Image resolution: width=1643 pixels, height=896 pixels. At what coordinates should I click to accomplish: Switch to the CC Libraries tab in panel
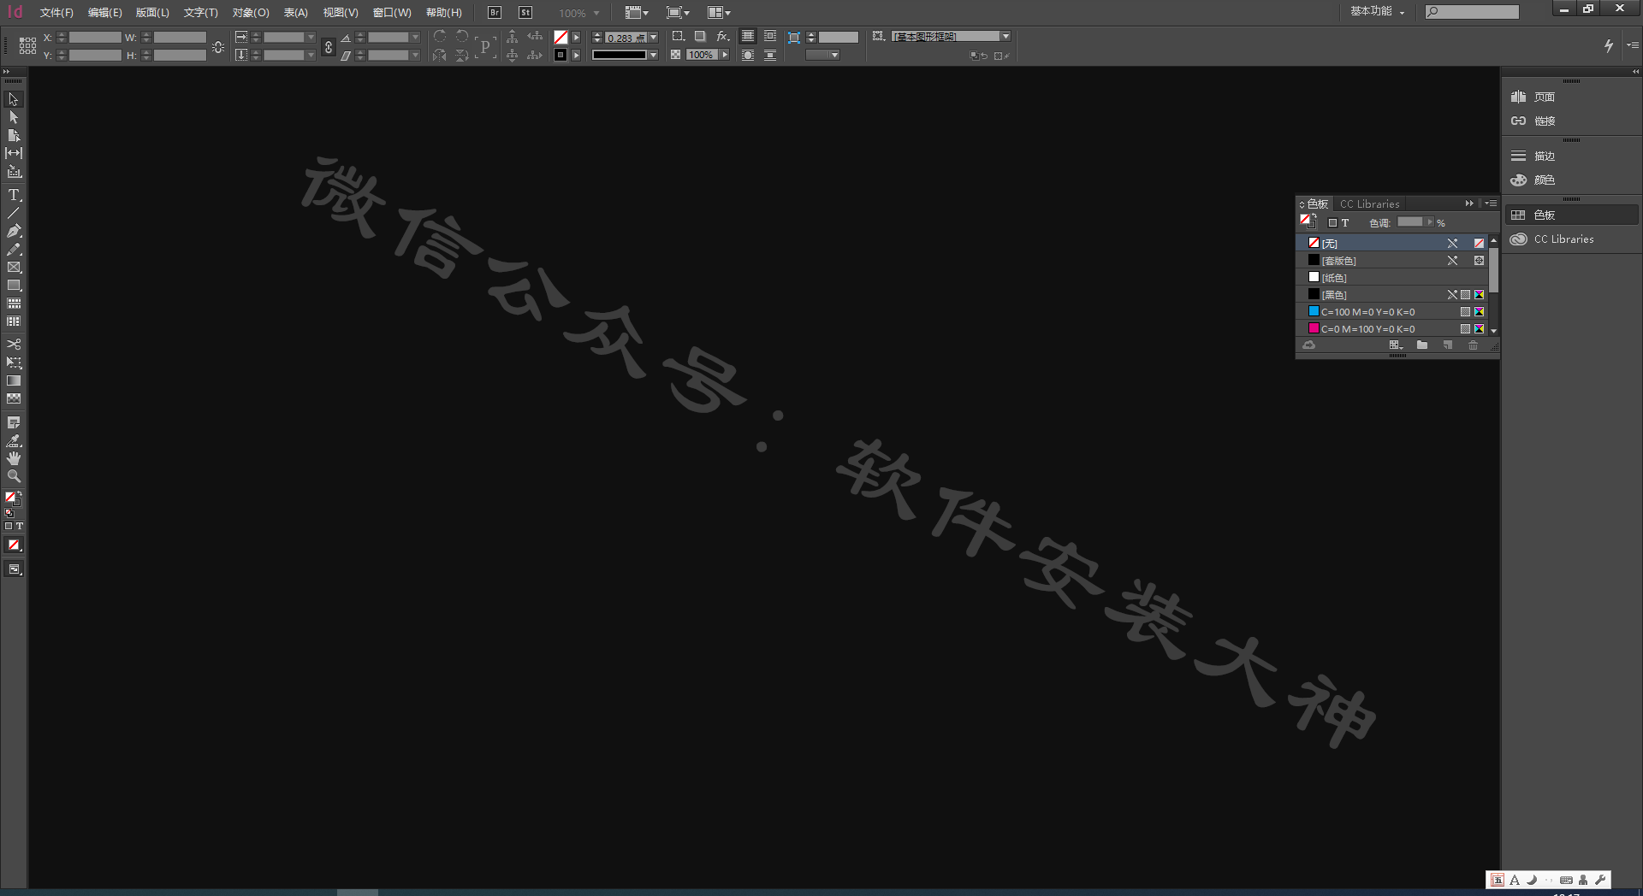click(x=1369, y=203)
